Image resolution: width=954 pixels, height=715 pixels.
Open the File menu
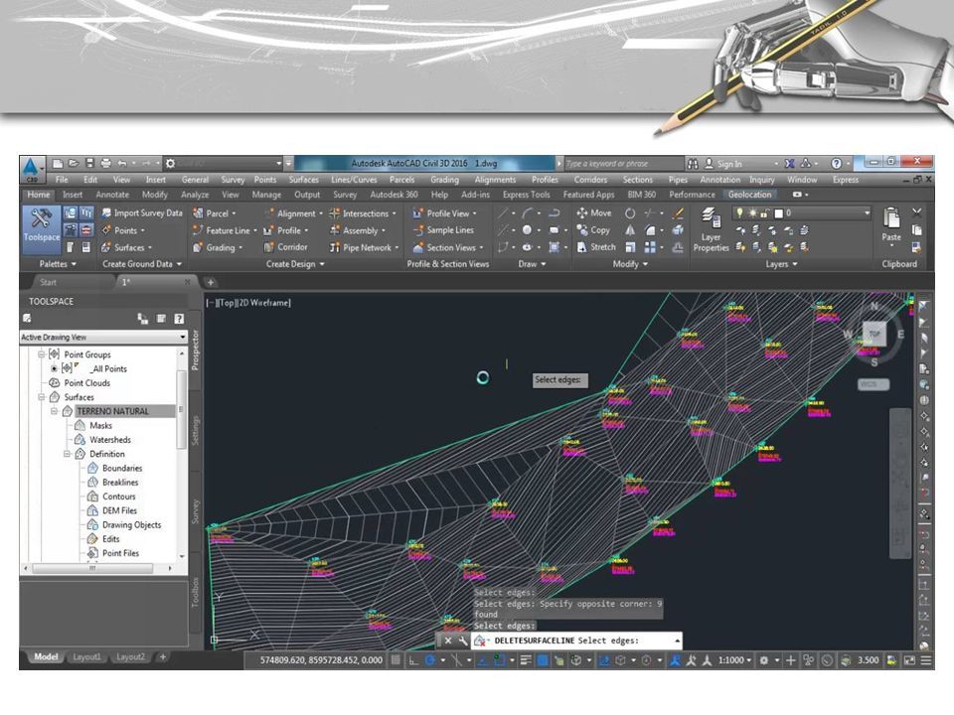tap(62, 180)
